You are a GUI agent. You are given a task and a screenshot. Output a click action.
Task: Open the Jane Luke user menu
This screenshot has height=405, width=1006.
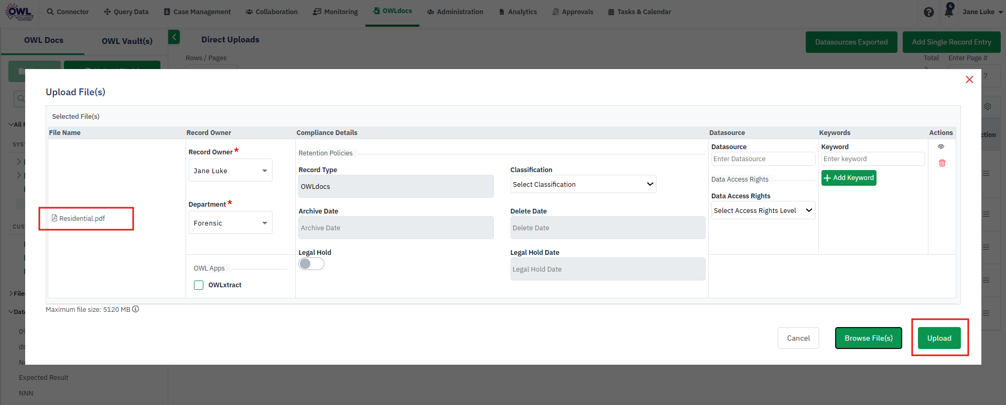[x=982, y=12]
